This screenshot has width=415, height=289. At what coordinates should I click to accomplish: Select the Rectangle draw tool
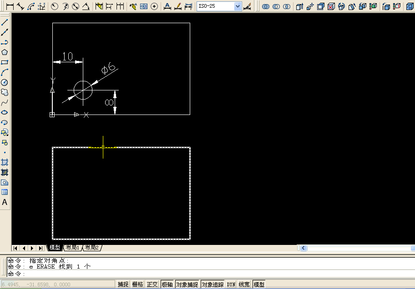click(x=5, y=62)
